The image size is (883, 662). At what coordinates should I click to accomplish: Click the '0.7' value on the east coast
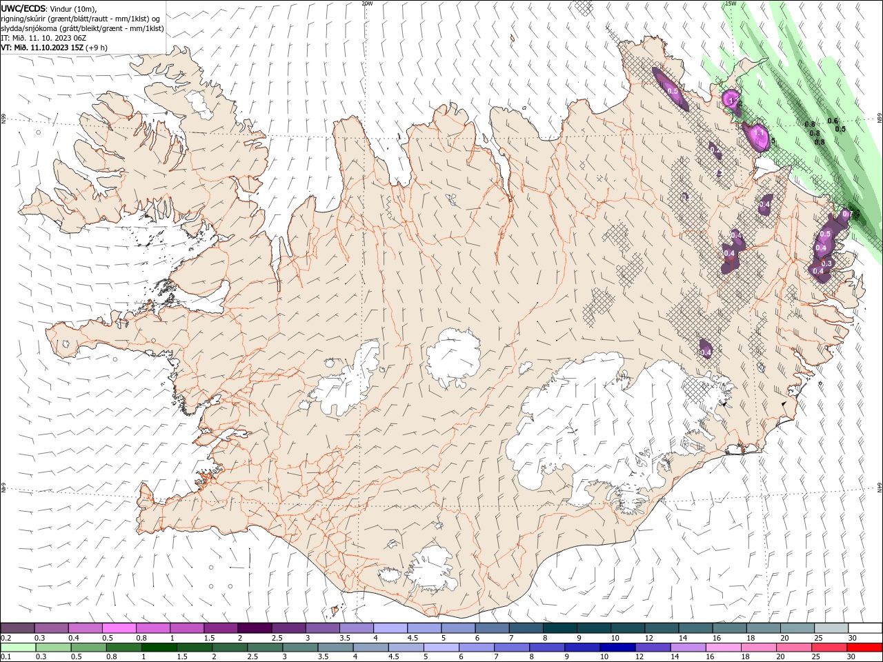coord(848,214)
